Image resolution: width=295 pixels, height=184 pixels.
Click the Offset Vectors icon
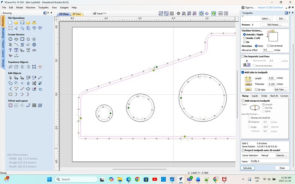pyautogui.click(x=10, y=105)
